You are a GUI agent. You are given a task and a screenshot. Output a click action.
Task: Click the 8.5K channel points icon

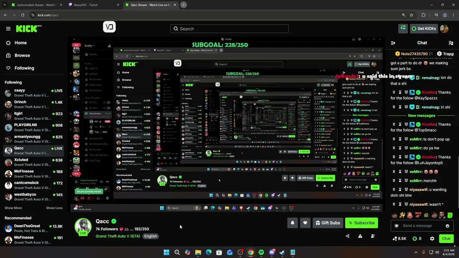[395, 239]
